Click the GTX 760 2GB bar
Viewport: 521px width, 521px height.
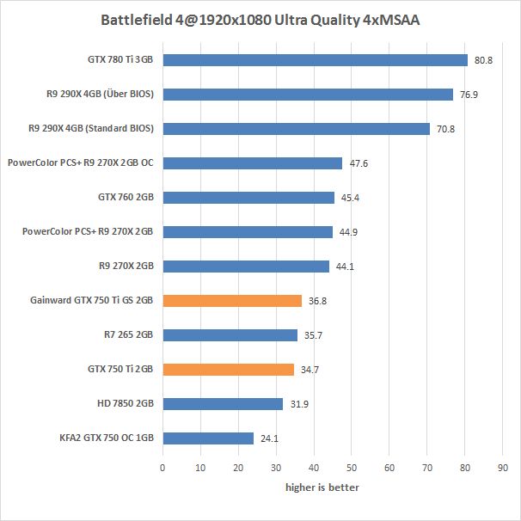pyautogui.click(x=248, y=198)
